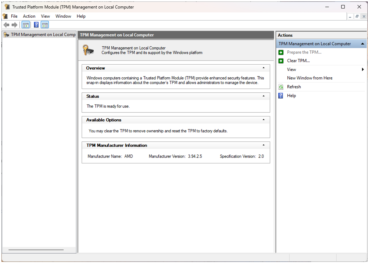Open the Window menu
The width and height of the screenshot is (368, 263).
63,16
